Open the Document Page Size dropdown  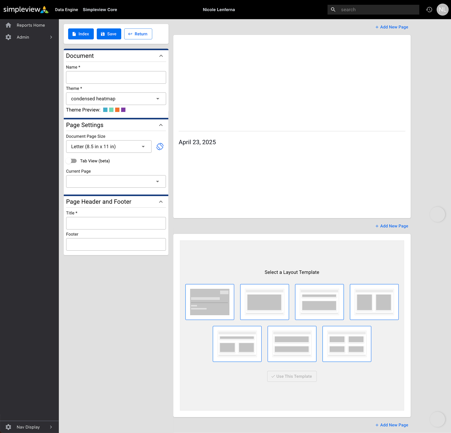point(109,147)
